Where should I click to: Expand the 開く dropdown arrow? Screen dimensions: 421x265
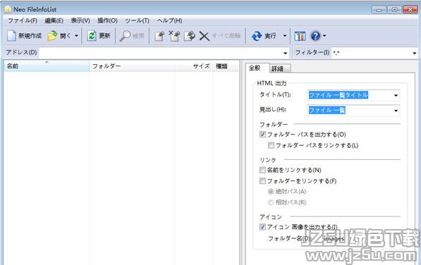(x=77, y=36)
